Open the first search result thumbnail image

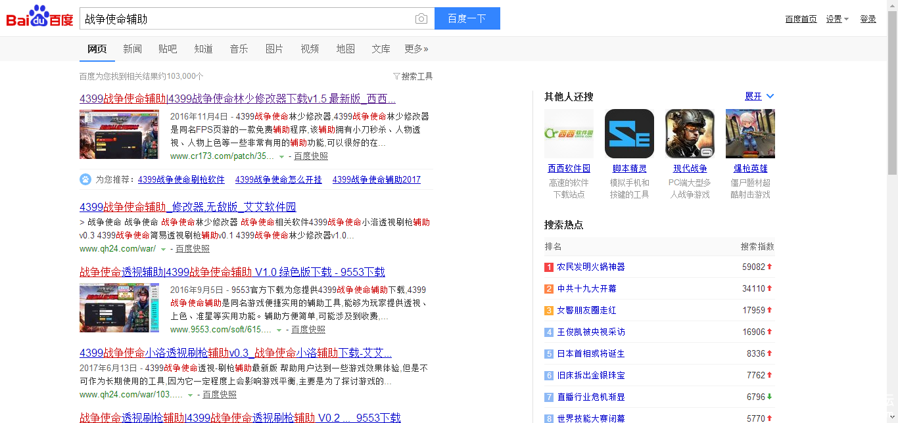coord(119,134)
